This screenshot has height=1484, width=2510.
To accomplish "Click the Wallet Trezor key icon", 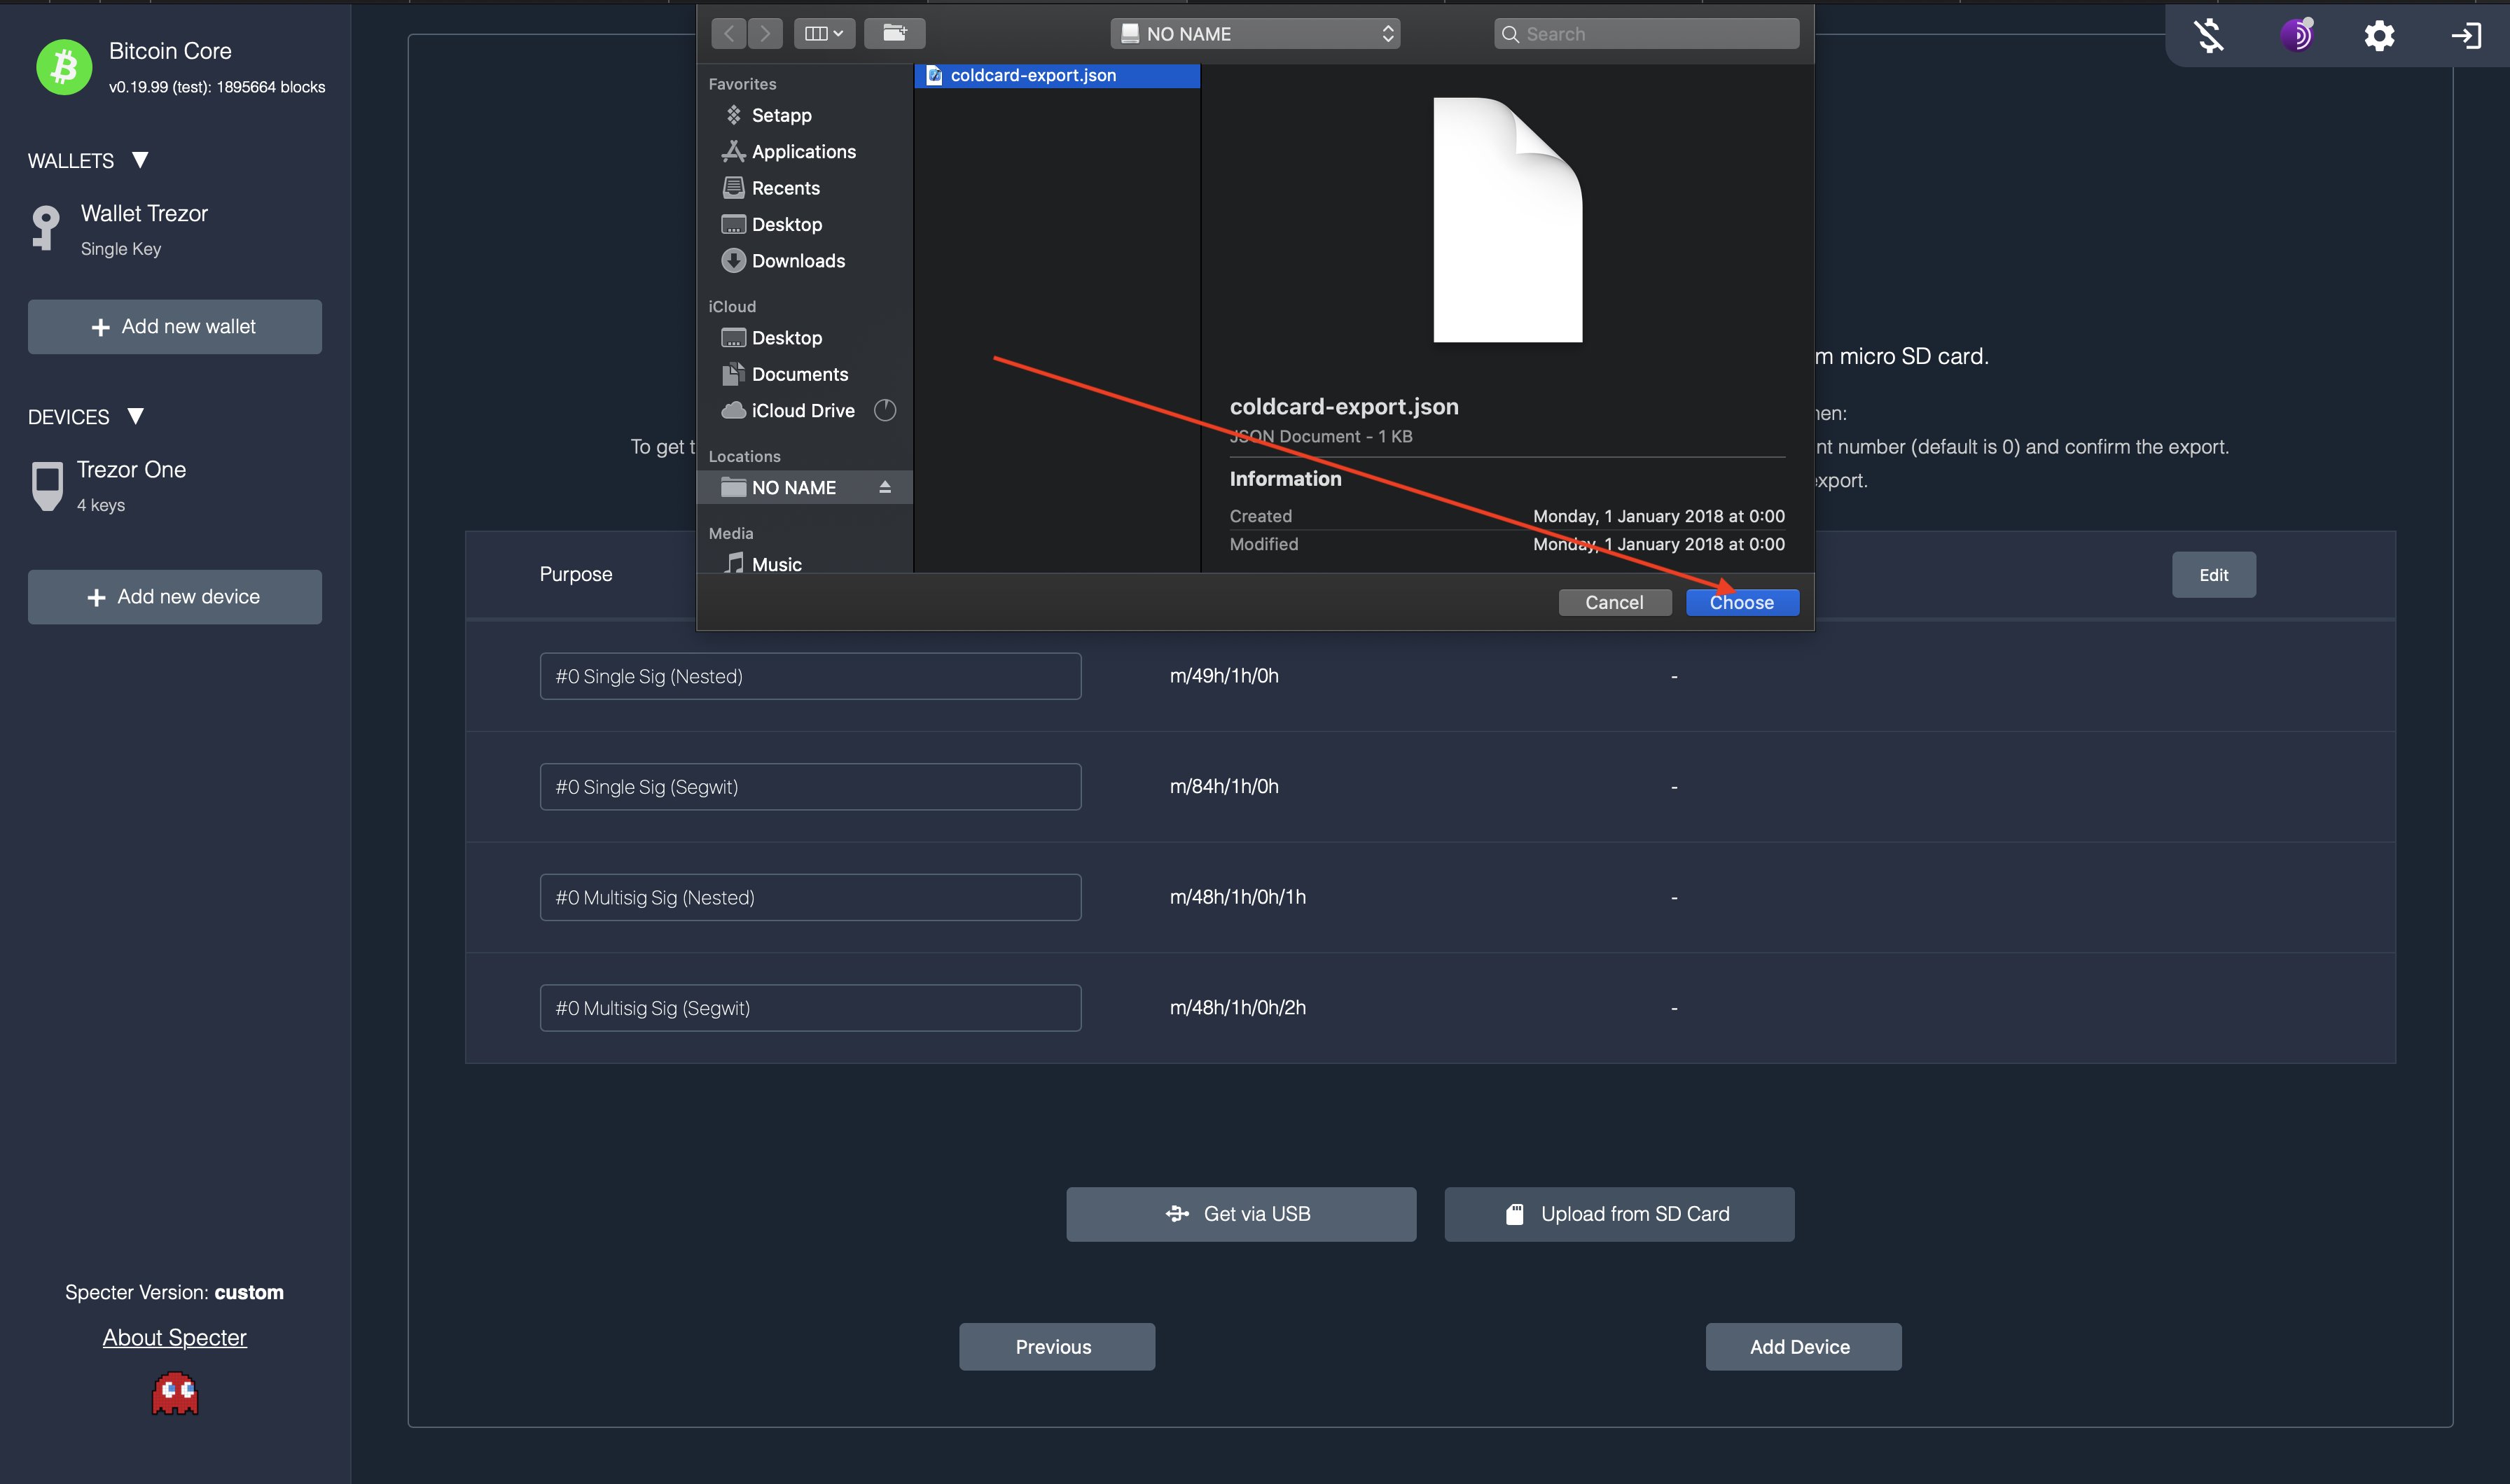I will pos(45,228).
